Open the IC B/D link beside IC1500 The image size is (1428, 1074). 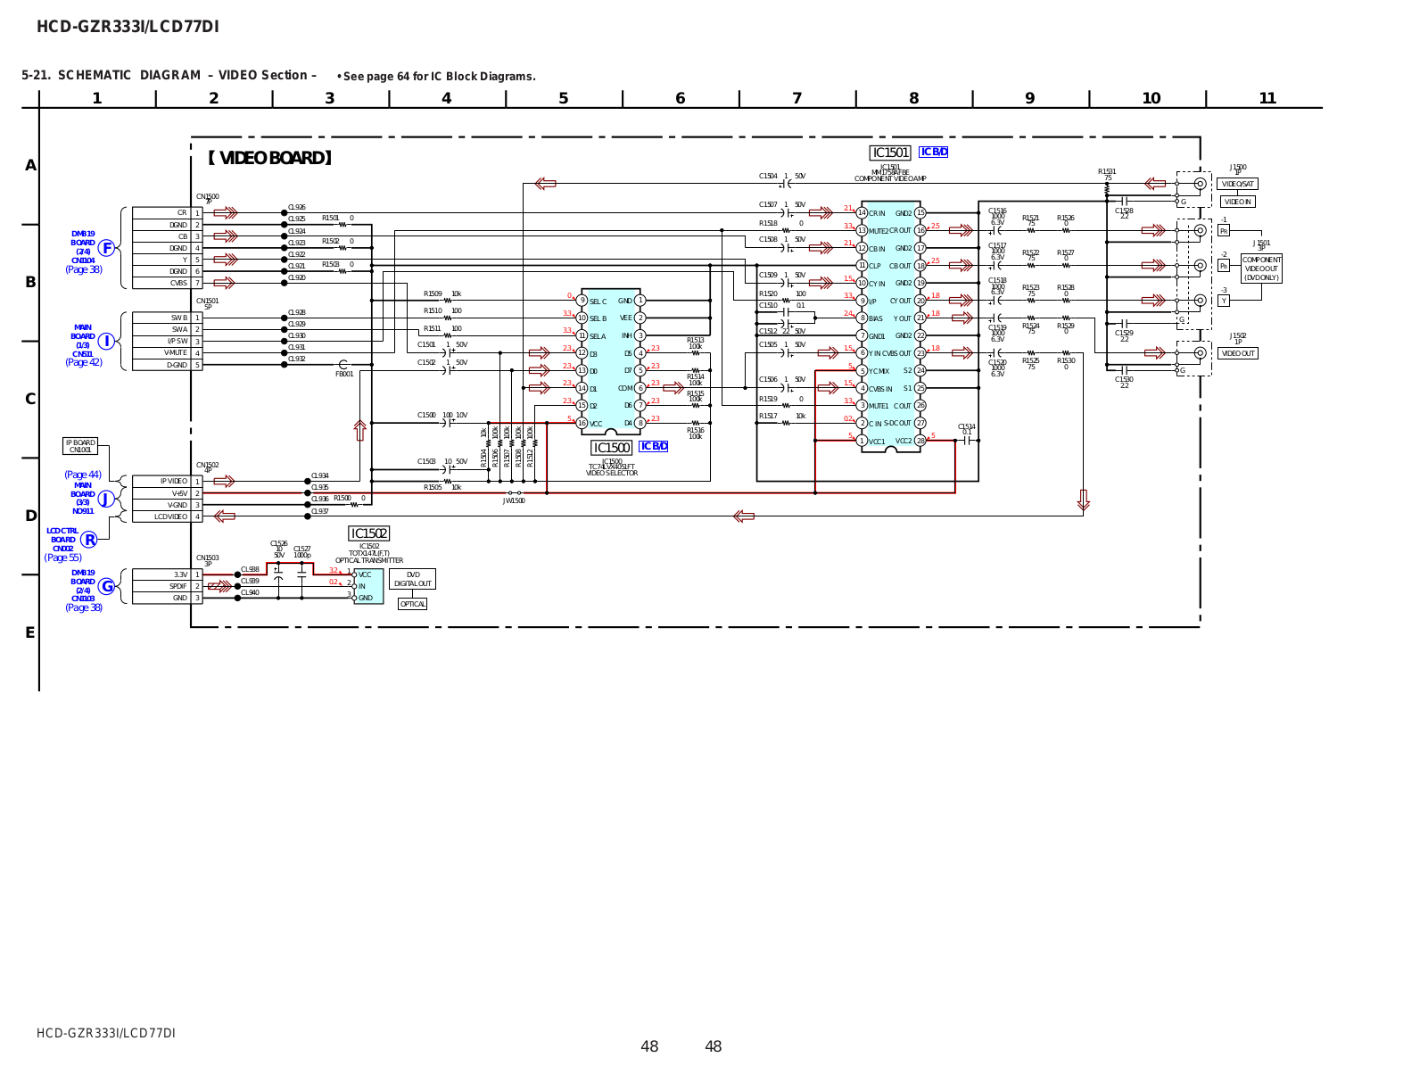[653, 446]
